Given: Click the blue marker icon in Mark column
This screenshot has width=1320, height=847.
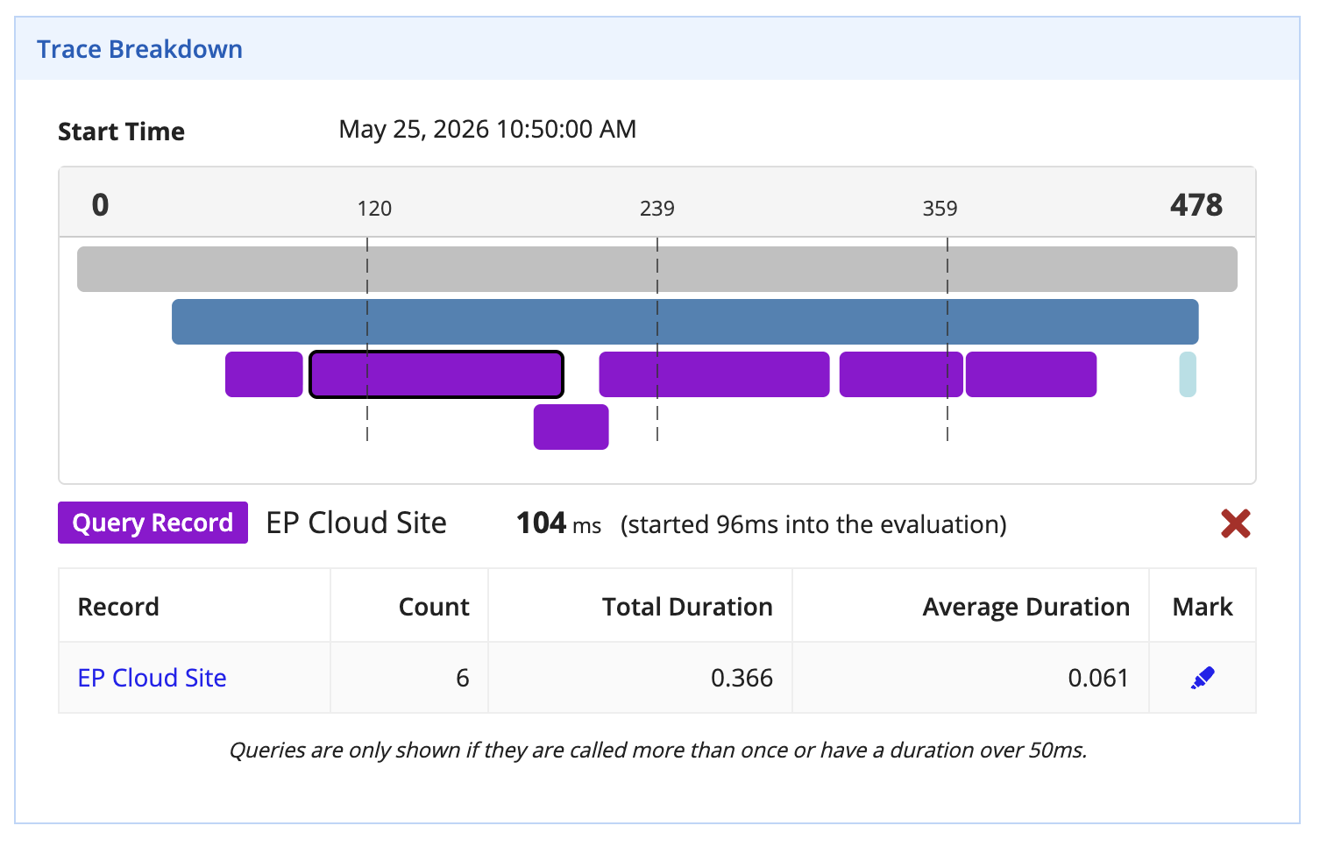Looking at the screenshot, I should coord(1203,678).
